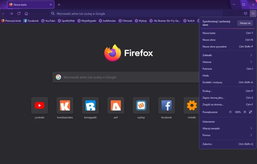
Task: Reset zoom by clicking 100% value
Action: click(x=237, y=112)
